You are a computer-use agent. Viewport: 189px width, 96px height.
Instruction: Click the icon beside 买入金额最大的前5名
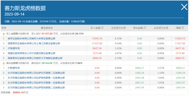pyautogui.click(x=4, y=34)
